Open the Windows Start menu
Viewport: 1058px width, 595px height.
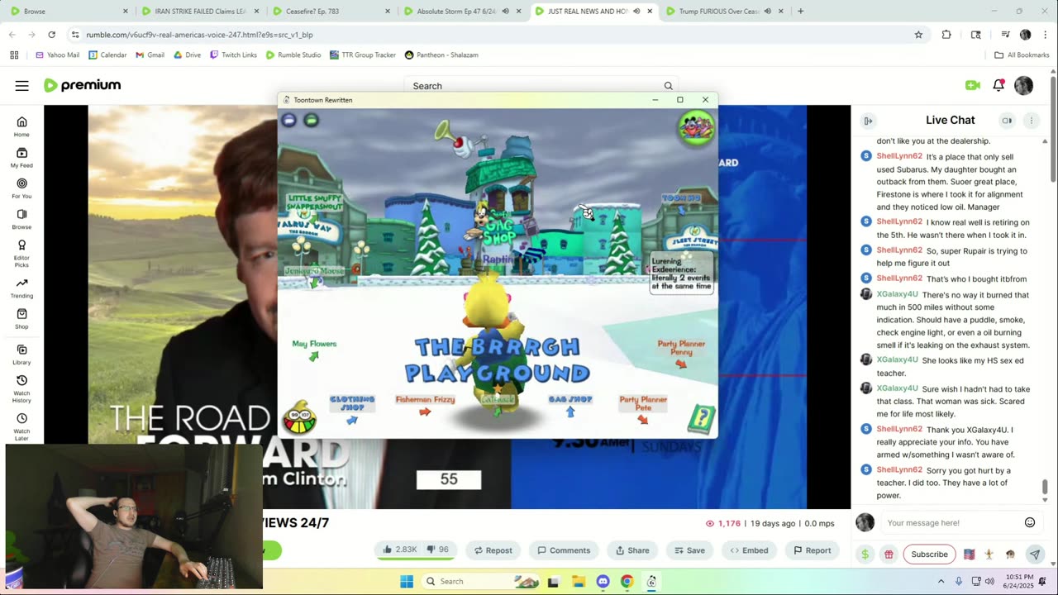[x=407, y=581]
